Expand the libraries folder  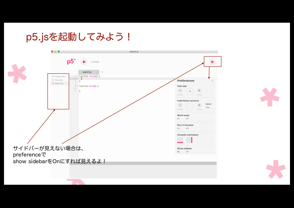click(x=53, y=80)
